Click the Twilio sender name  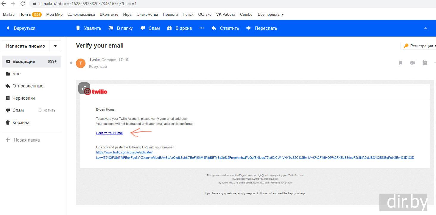coord(95,60)
